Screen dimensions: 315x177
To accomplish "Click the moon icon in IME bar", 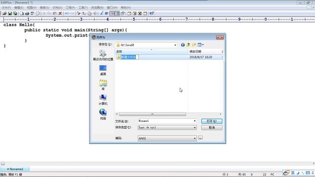I will point(298,173).
